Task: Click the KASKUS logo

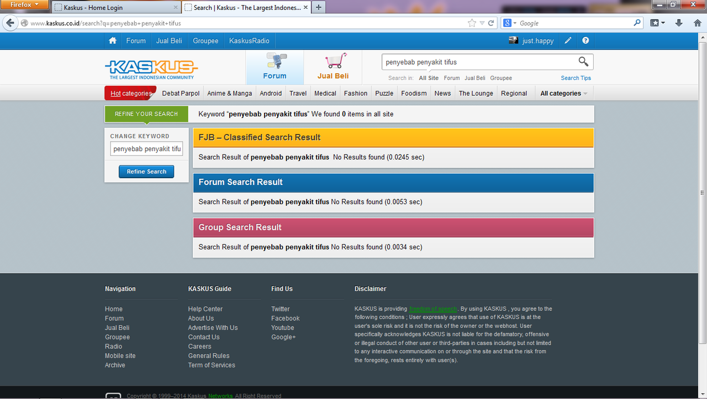Action: 151,70
